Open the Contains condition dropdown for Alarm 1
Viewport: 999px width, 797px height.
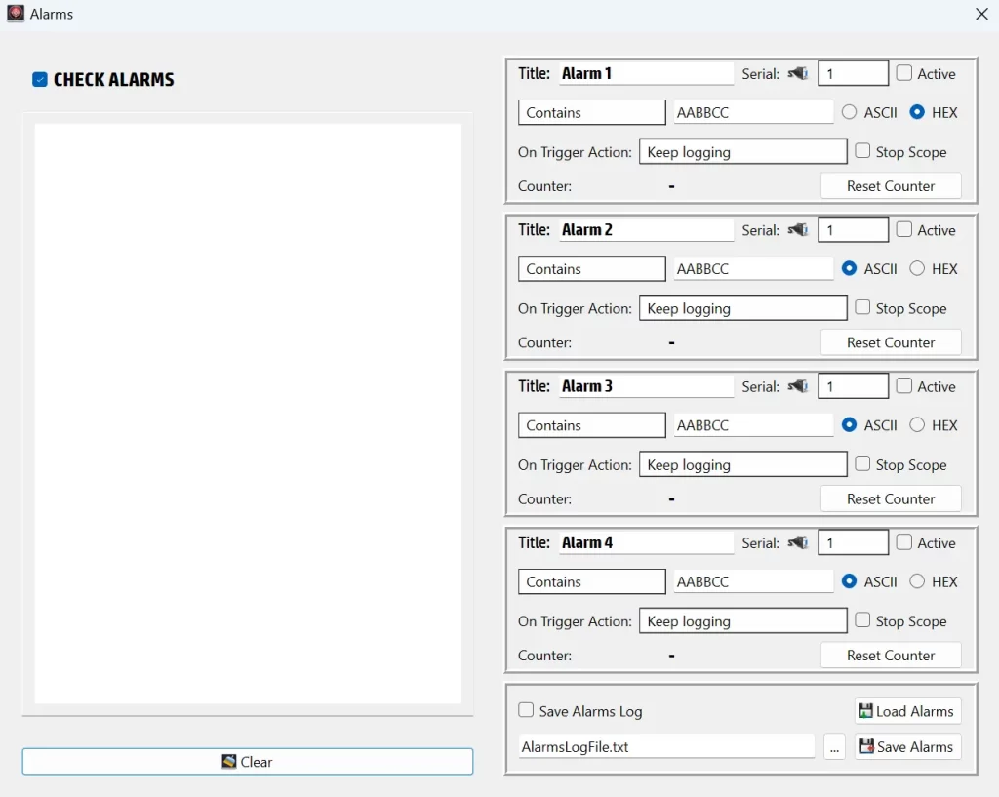(x=592, y=113)
